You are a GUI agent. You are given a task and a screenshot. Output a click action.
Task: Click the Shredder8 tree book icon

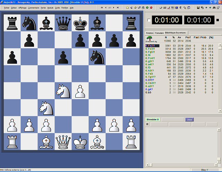point(150,37)
